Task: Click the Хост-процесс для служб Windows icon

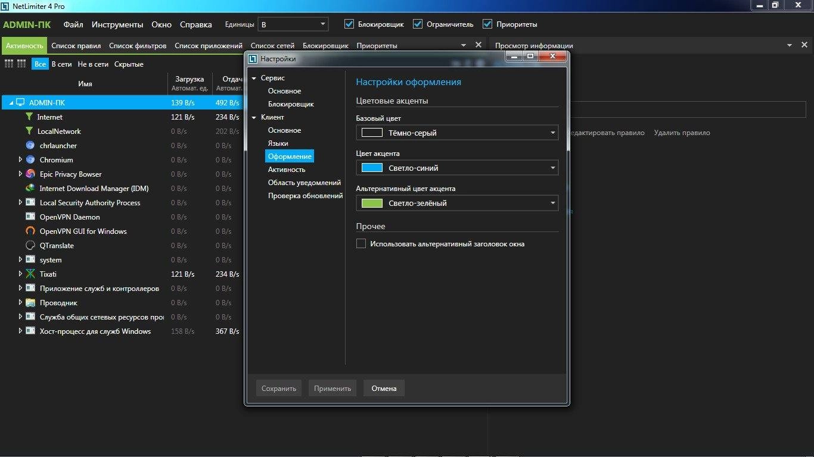Action: pyautogui.click(x=30, y=331)
